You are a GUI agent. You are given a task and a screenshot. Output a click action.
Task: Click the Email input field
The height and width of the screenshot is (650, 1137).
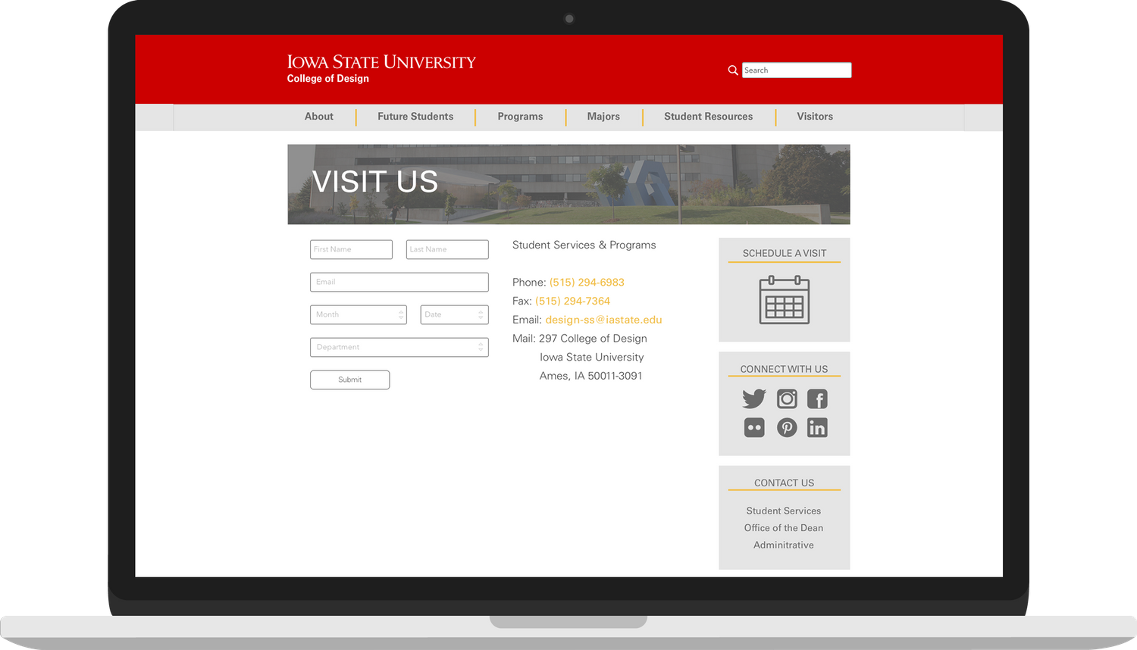(x=399, y=282)
